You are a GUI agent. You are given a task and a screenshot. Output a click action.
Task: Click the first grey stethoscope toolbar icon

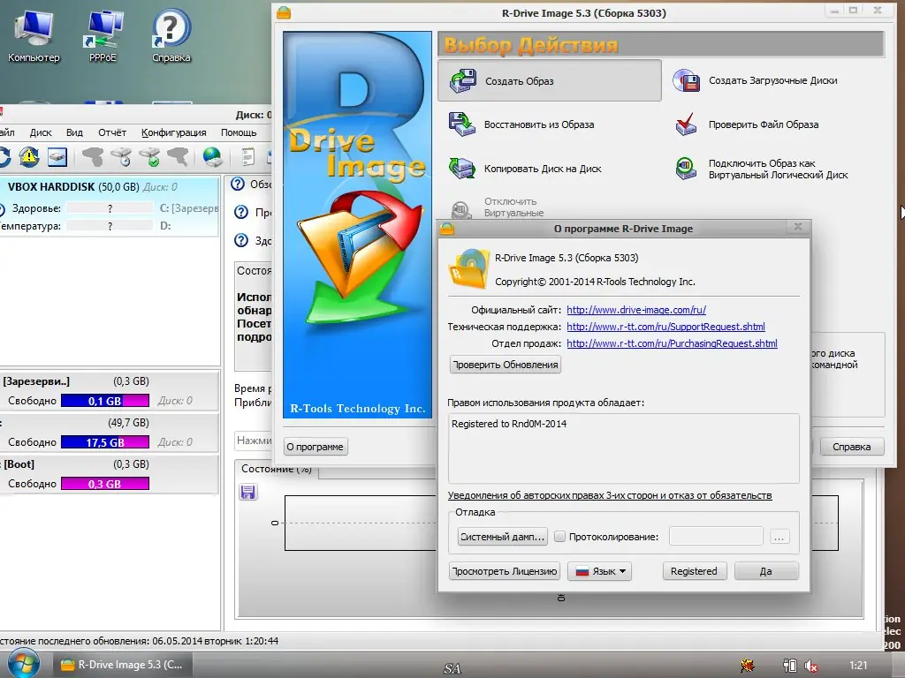[92, 157]
